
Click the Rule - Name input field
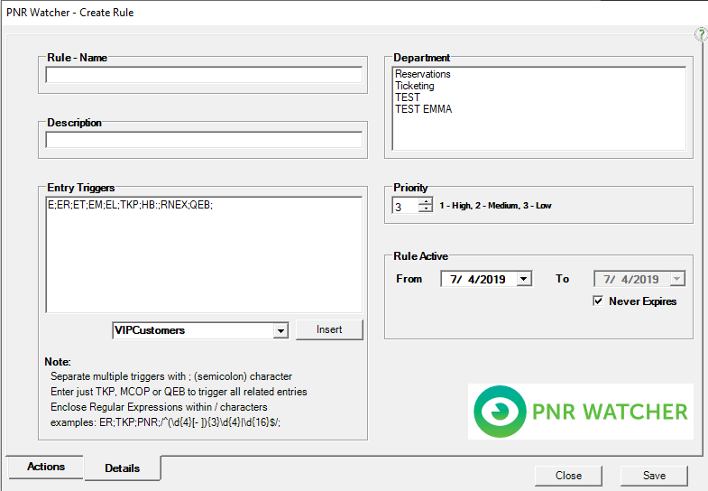pyautogui.click(x=204, y=75)
